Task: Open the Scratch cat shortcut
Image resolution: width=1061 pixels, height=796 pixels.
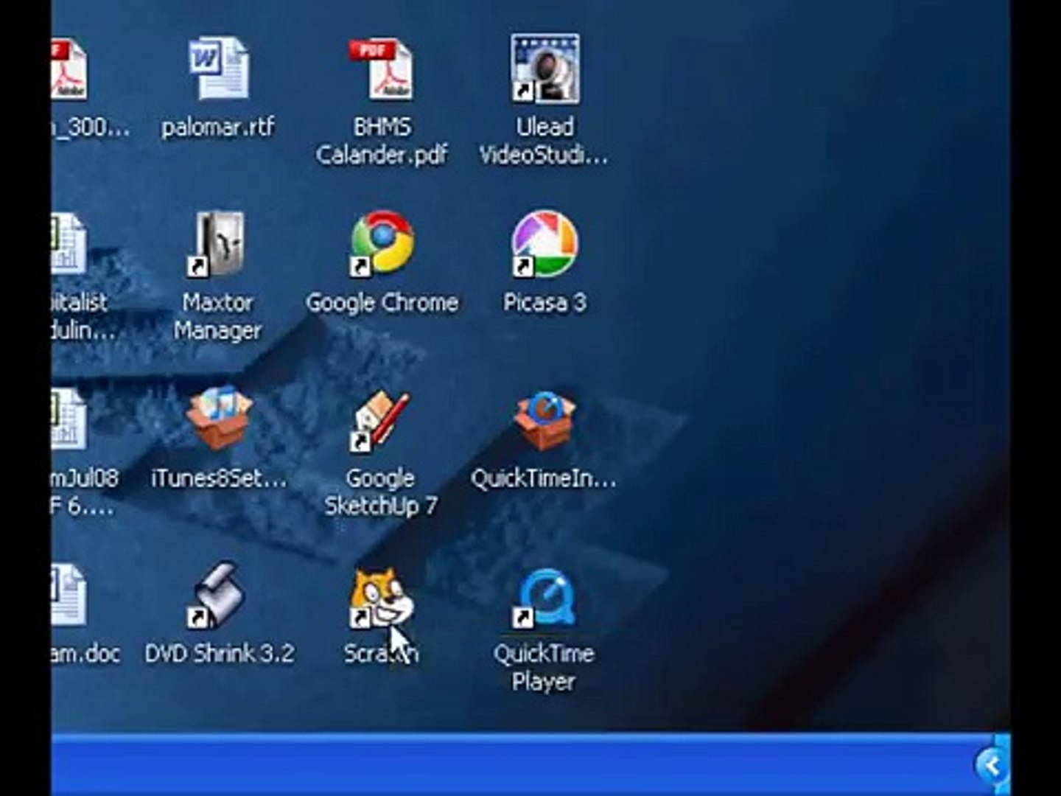Action: [x=382, y=598]
